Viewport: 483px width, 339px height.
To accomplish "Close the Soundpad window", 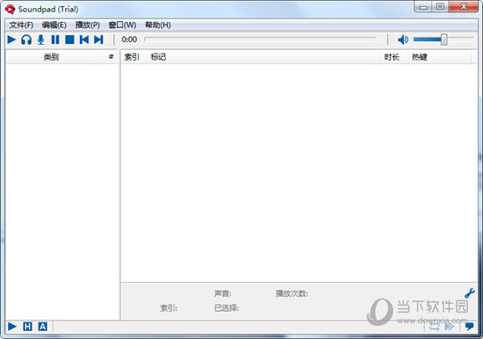I will click(x=464, y=6).
